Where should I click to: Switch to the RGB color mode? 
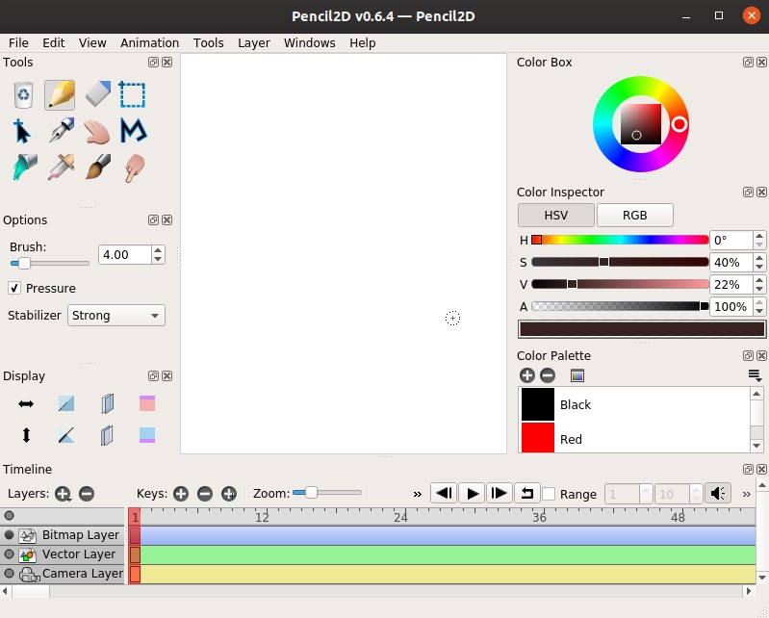tap(634, 215)
